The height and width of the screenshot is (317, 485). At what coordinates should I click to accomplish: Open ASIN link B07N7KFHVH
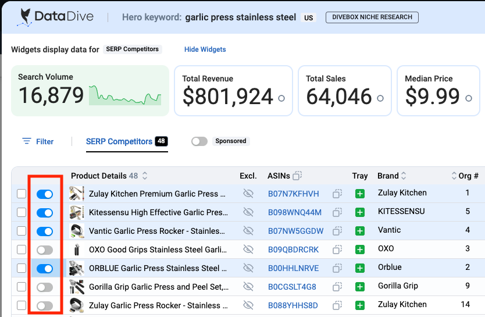tap(294, 194)
